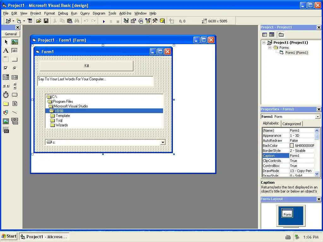
Task: Click the Last Words text box
Action: click(x=95, y=81)
